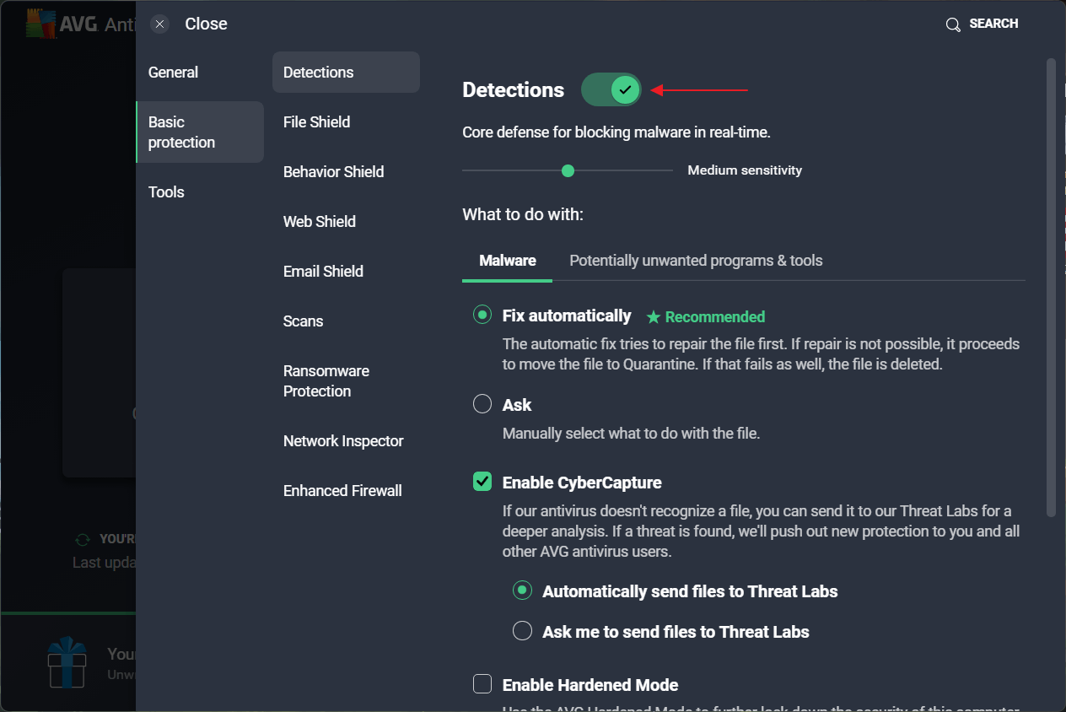Screen dimensions: 1066x712
Task: Click the SEARCH label
Action: coord(993,24)
